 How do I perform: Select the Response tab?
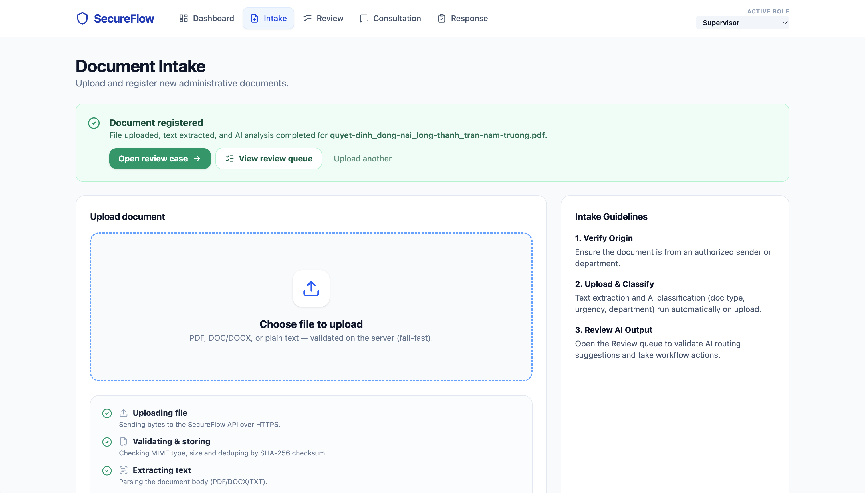[x=463, y=18]
